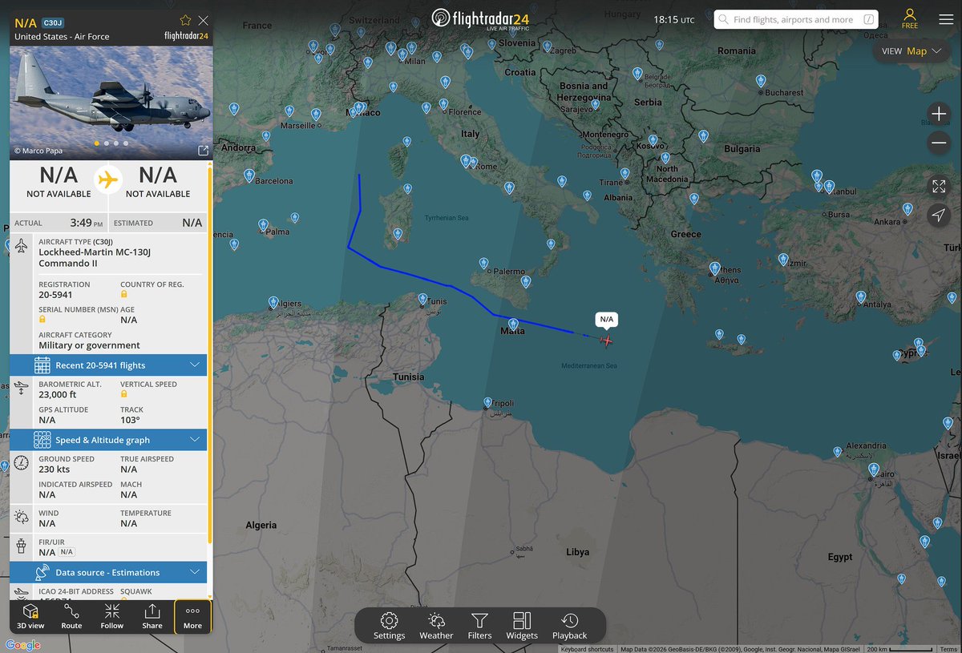
Task: Open More flight options
Action: tap(192, 616)
